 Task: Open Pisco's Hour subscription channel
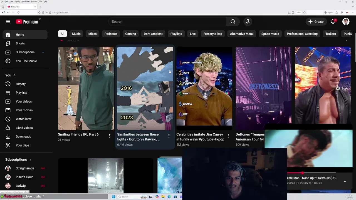click(25, 177)
